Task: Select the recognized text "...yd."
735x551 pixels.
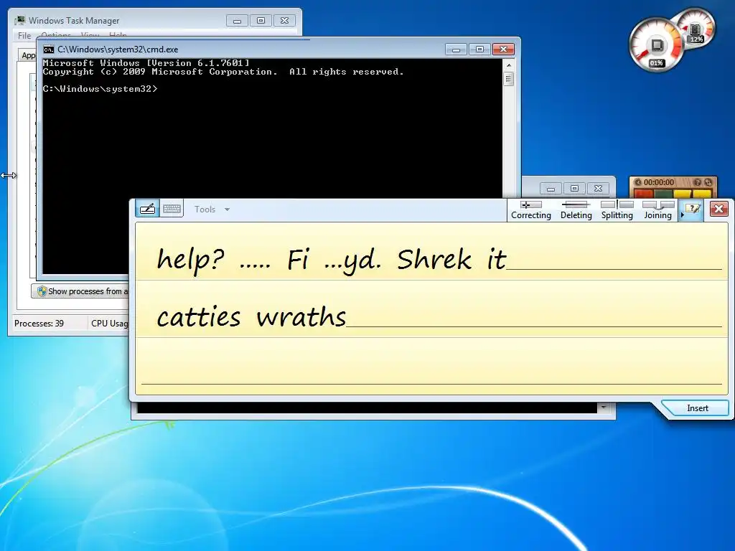Action: (x=352, y=261)
